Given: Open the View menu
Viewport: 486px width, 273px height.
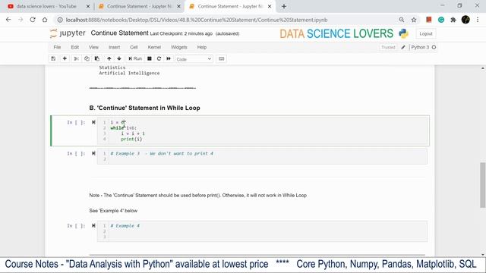Looking at the screenshot, I should click(93, 47).
